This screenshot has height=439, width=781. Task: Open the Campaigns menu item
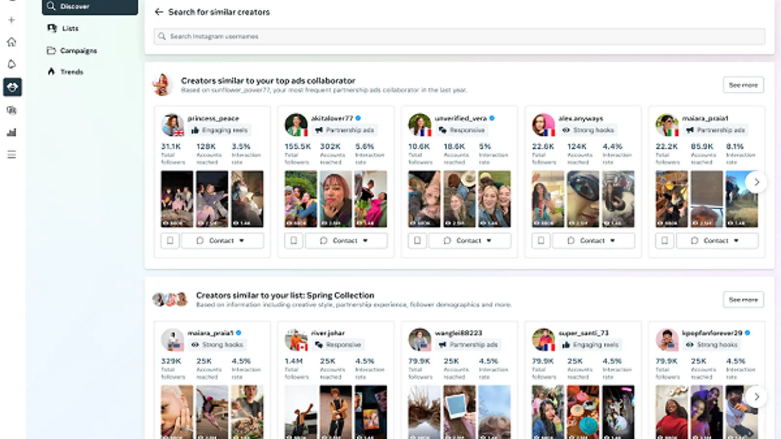point(71,51)
